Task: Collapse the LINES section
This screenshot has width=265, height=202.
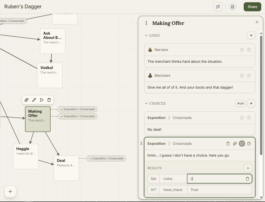Action: click(x=146, y=35)
